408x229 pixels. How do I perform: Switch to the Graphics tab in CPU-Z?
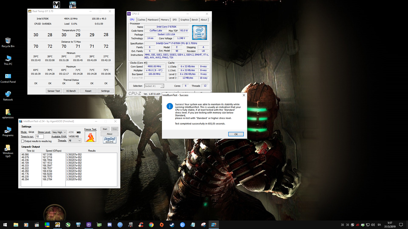(x=185, y=20)
